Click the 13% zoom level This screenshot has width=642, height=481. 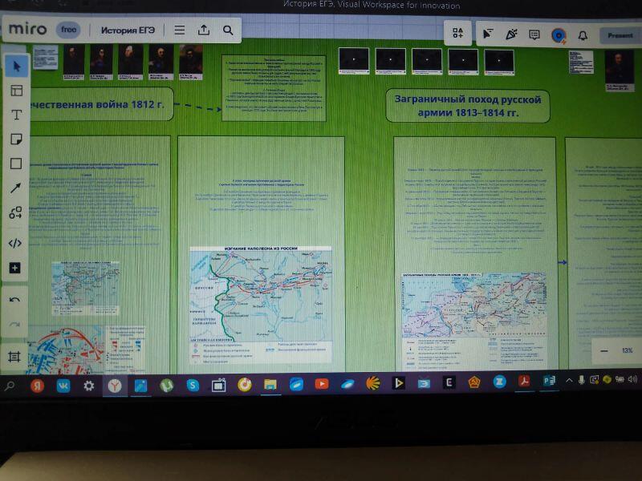[x=627, y=350]
